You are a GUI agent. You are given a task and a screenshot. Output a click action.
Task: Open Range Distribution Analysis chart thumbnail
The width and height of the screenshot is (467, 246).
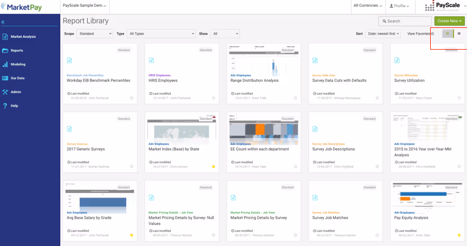click(x=263, y=60)
